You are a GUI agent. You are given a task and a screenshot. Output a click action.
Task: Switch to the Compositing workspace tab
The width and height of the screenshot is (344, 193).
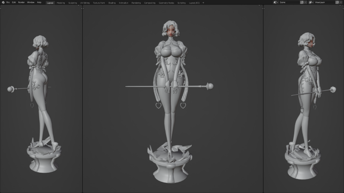[150, 2]
